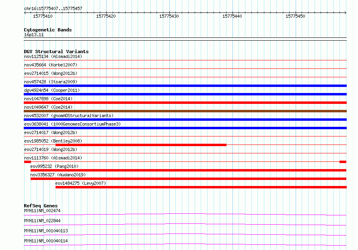
Task: Click the magenta gene line under NM_001040113
Action: tap(185, 234)
